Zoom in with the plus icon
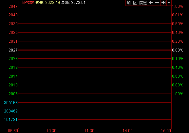Image resolution: width=189 pixels, height=133 pixels. [151, 3]
